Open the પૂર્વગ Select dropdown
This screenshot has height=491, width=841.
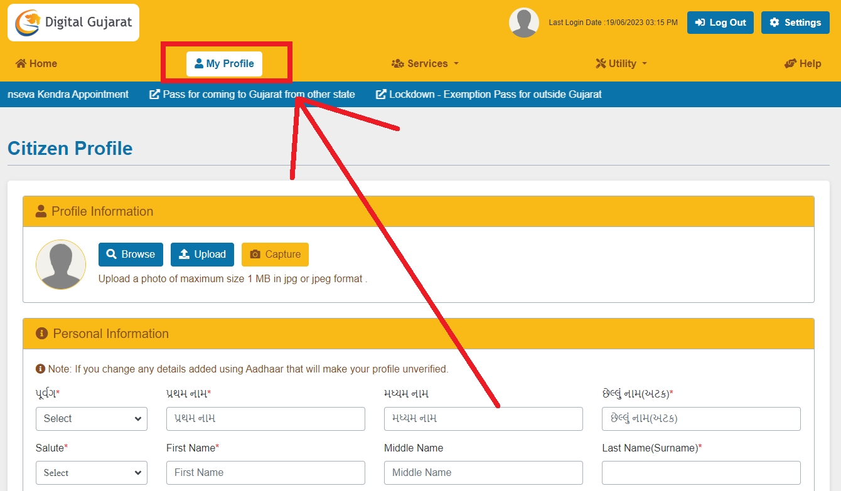point(92,418)
